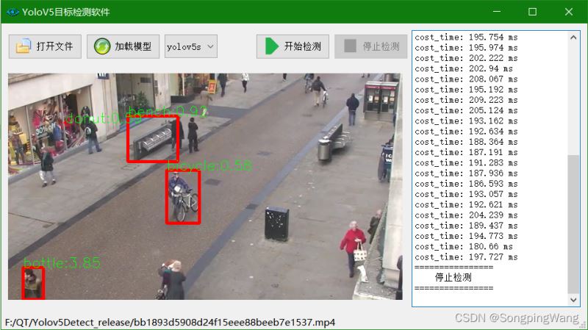Screen dimensions: 588x330
Task: Click the window resize grip at corner
Action: [584, 326]
